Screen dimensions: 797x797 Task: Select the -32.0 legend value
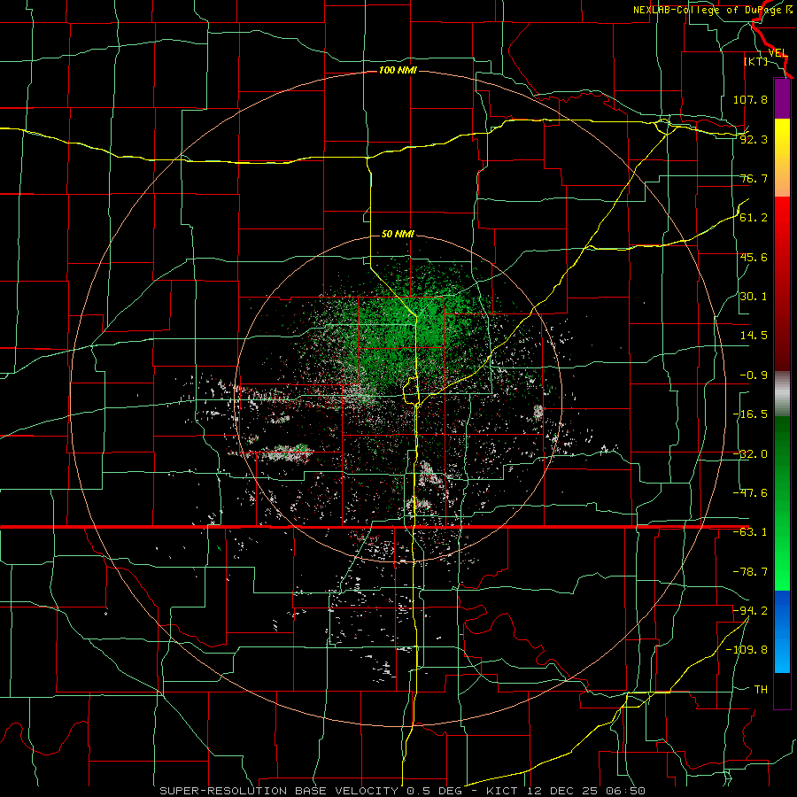[x=750, y=454]
